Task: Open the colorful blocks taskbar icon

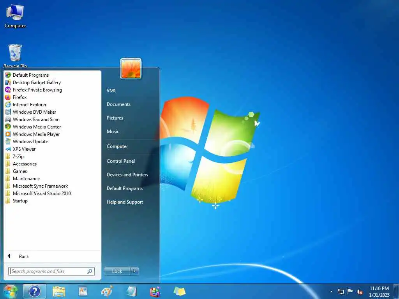Action: coord(155,292)
